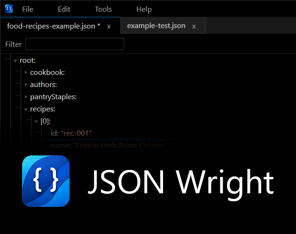
Task: Select the name: "Lemon Herb Roast Chicken" row
Action: 109,146
